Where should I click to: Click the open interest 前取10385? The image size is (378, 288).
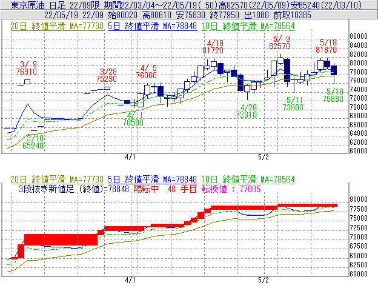click(x=292, y=15)
